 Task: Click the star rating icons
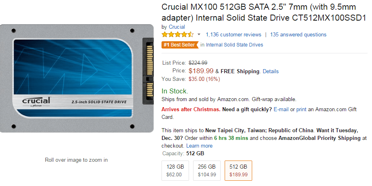click(x=178, y=34)
